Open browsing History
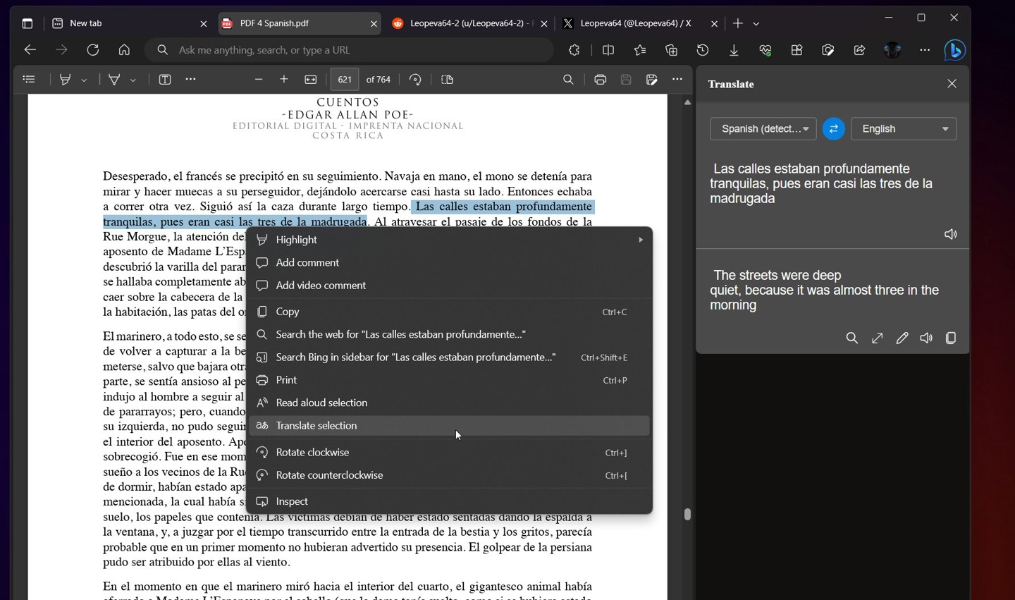This screenshot has width=1015, height=600. click(x=703, y=50)
